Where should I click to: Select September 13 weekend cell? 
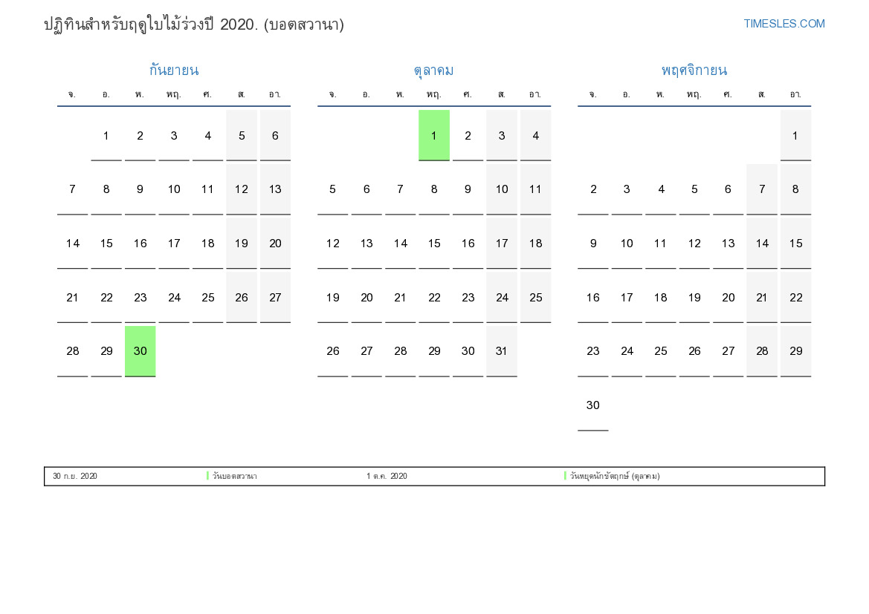pyautogui.click(x=275, y=189)
